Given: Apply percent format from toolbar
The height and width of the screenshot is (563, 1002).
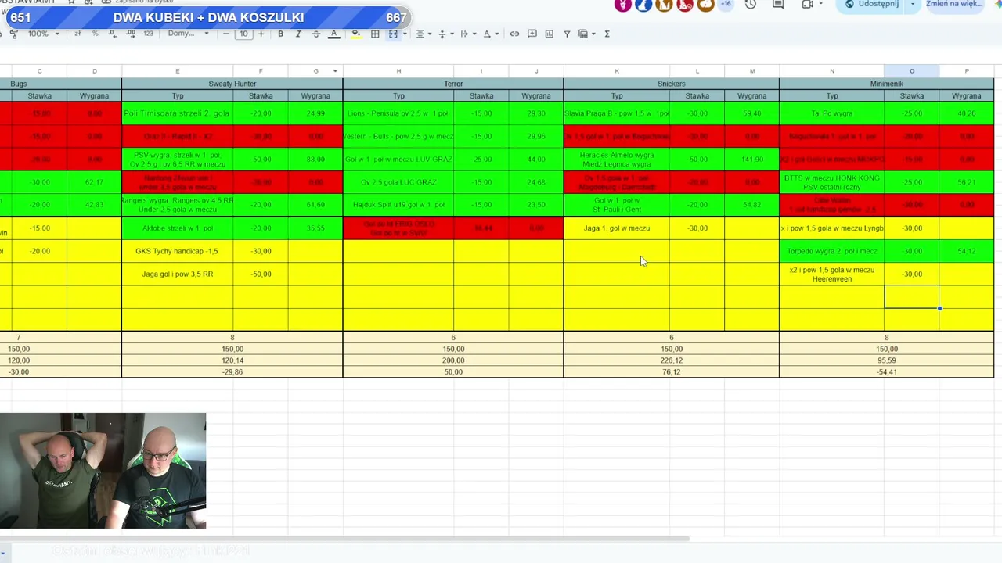Looking at the screenshot, I should coord(96,34).
